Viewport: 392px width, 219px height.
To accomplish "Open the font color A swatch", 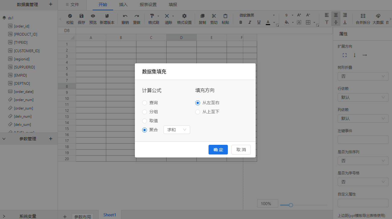I will [268, 22].
